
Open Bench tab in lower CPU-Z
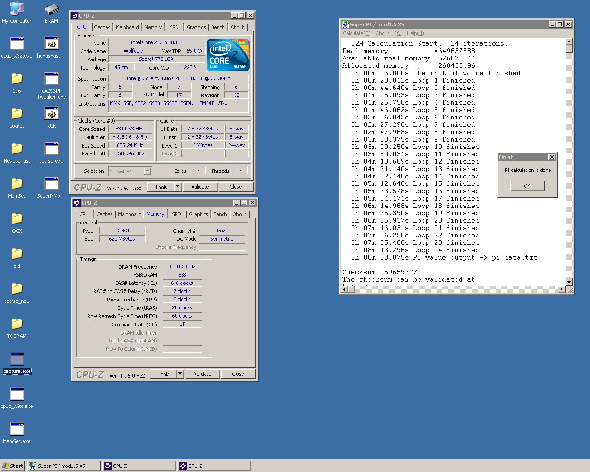220,214
